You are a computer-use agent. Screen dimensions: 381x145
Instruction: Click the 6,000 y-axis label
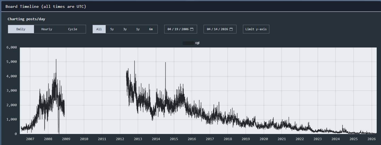[x=12, y=47]
